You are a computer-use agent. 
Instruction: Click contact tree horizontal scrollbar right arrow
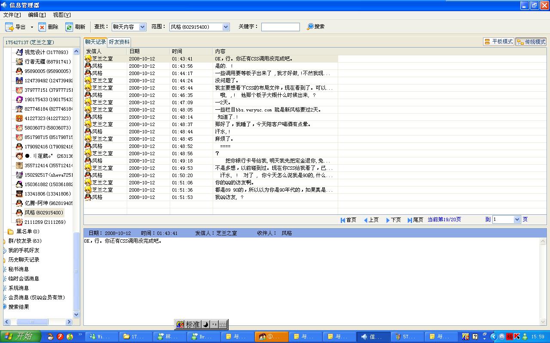(69, 322)
